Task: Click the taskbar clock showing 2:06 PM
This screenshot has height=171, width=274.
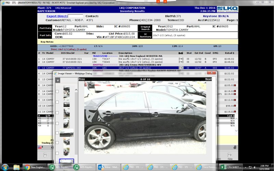Action: coord(264,167)
